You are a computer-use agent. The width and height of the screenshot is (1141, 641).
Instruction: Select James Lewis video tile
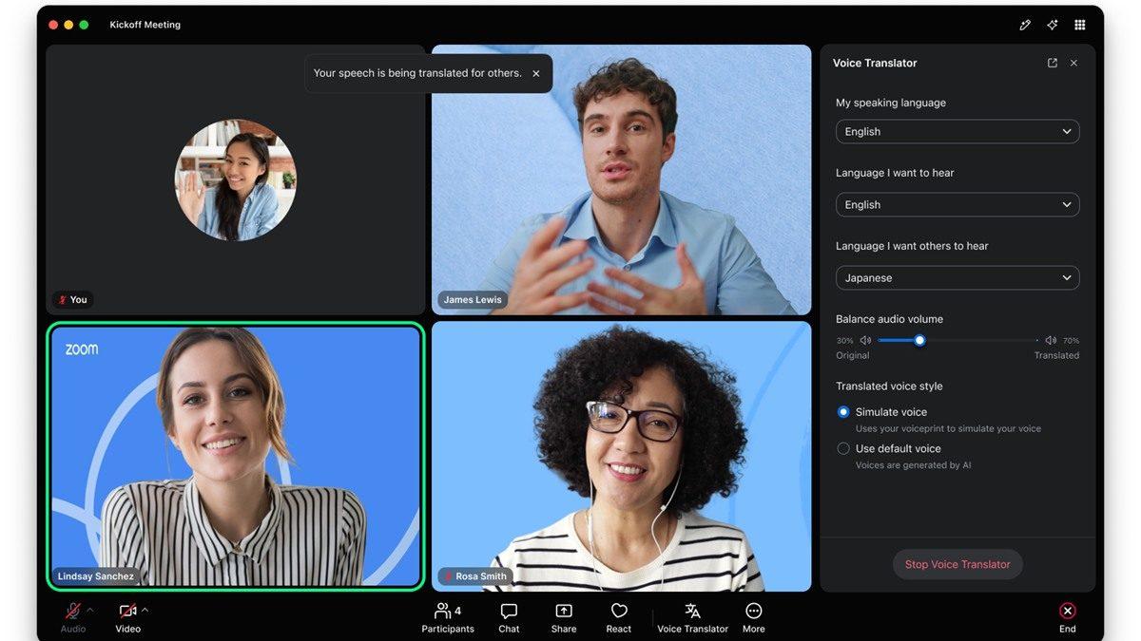(622, 179)
